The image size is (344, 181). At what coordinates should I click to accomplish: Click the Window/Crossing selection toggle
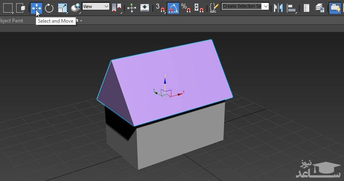[21, 7]
